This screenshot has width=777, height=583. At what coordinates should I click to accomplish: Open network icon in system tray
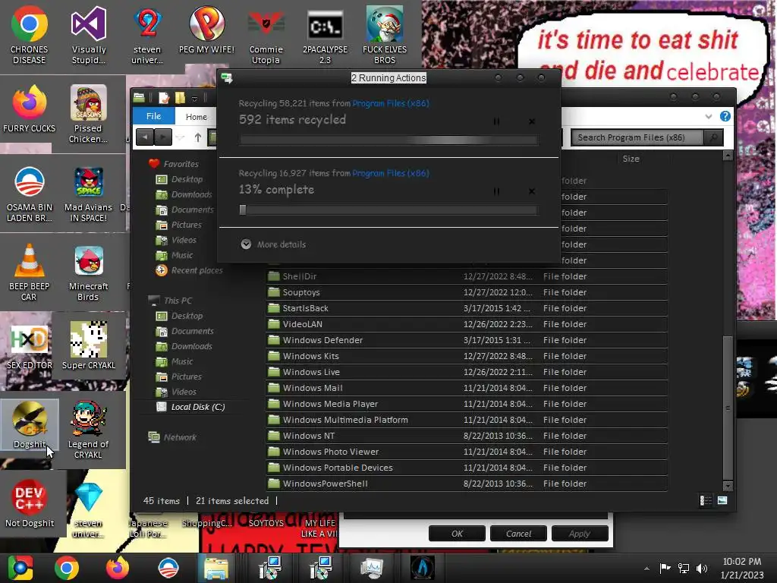[684, 569]
